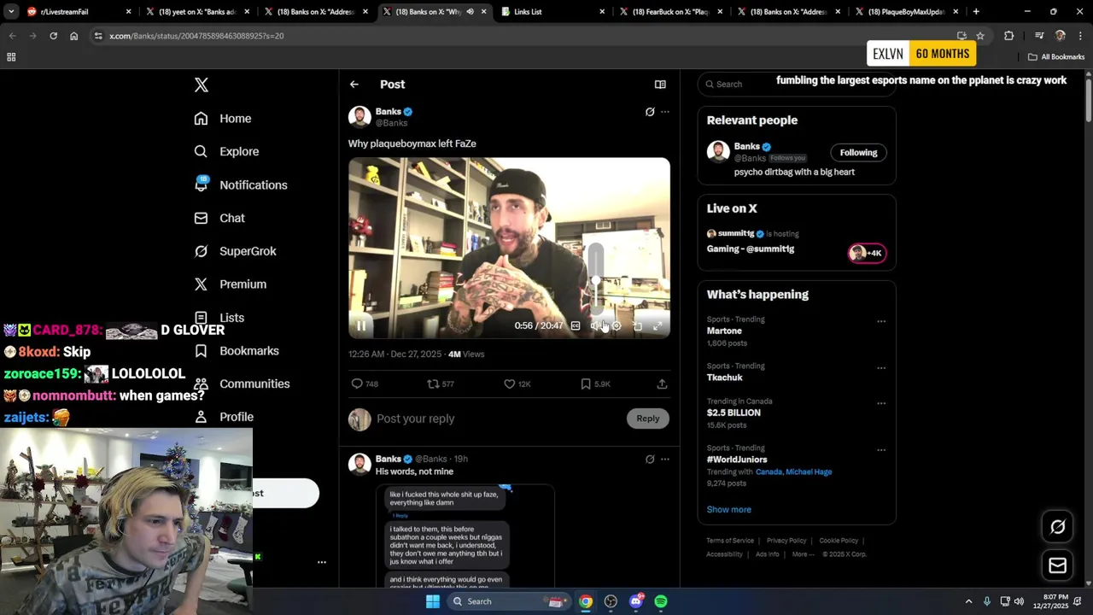This screenshot has width=1093, height=615.
Task: Open the floating Grok button
Action: point(1057,527)
